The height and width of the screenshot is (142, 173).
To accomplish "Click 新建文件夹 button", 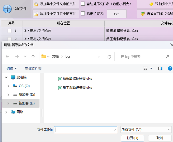I will click(33, 69).
